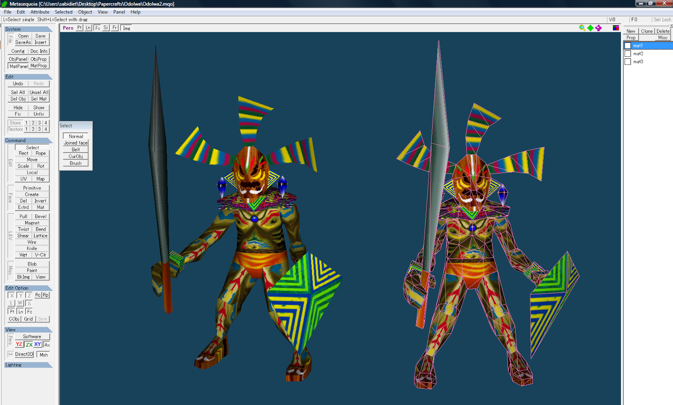This screenshot has width=673, height=405.
Task: Toggle the Ax axis display button
Action: pyautogui.click(x=47, y=345)
